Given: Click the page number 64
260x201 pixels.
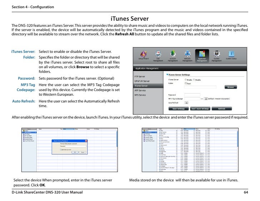Looking at the screenshot, I should tap(246, 192).
